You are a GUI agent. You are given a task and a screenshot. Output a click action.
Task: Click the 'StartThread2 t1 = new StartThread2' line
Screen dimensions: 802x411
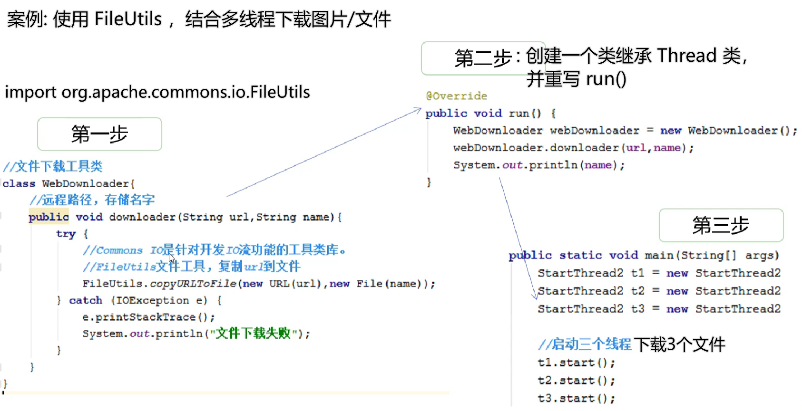click(659, 273)
